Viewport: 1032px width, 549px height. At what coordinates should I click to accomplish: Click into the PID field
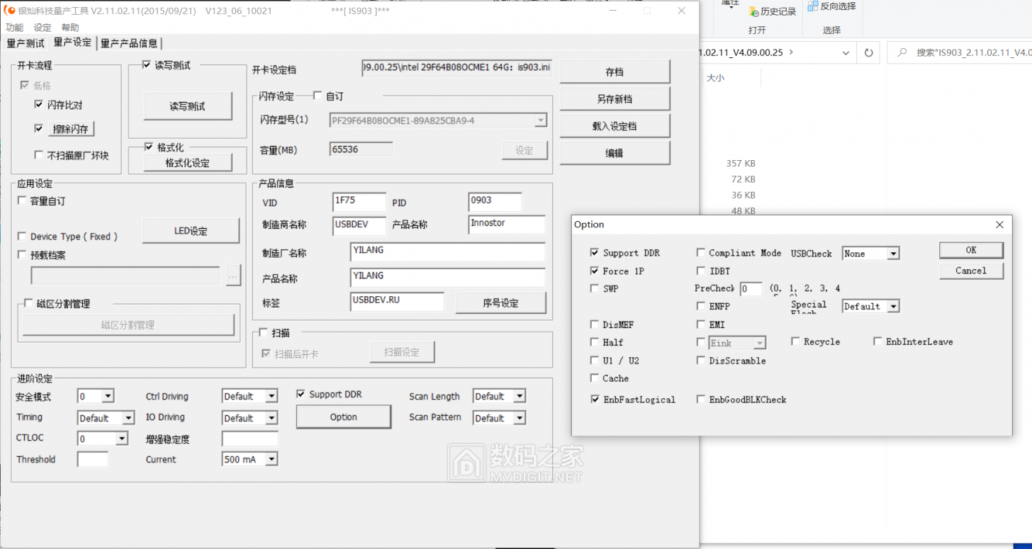[x=495, y=202]
